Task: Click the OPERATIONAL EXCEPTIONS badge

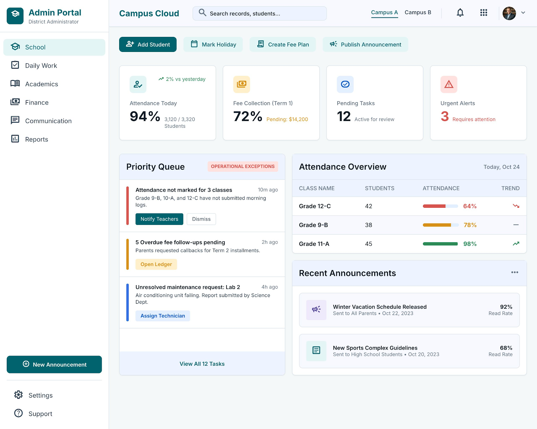Action: pos(243,167)
